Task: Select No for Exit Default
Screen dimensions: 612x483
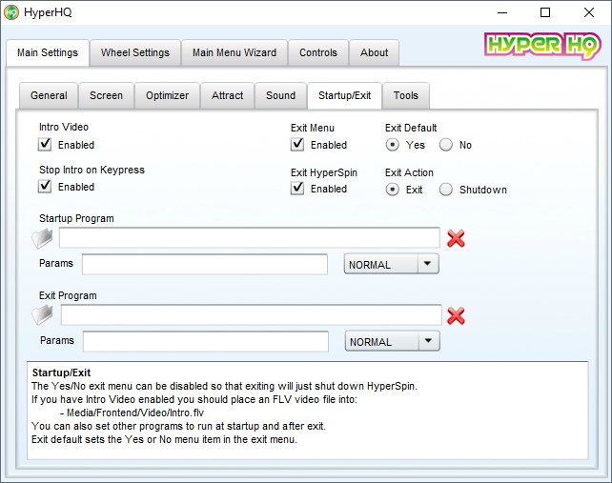Action: [x=446, y=145]
